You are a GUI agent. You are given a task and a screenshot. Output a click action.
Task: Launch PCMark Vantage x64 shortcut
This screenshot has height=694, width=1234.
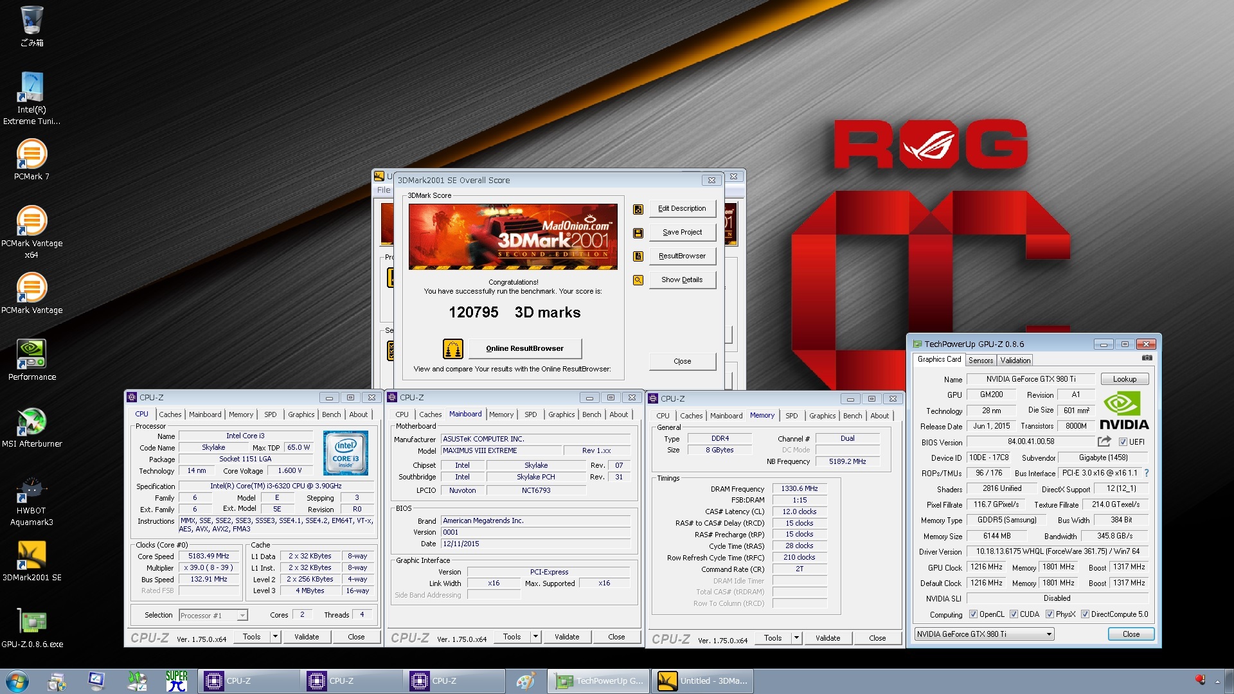(x=31, y=231)
